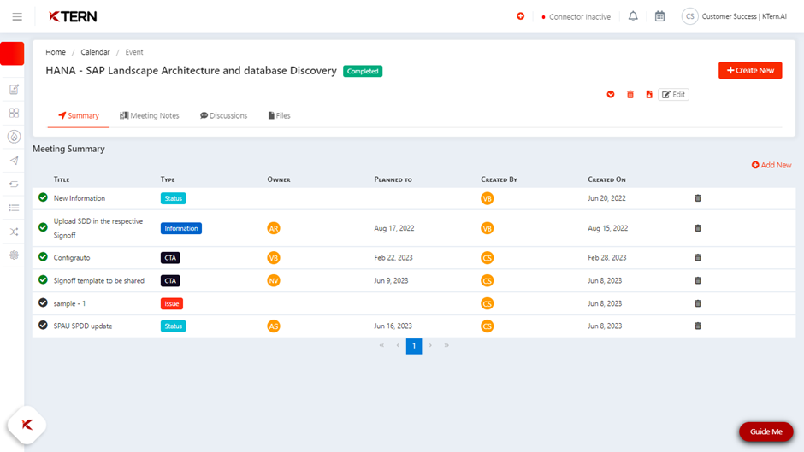Click the red trash icon near Edit
Image resolution: width=804 pixels, height=452 pixels.
click(x=630, y=94)
